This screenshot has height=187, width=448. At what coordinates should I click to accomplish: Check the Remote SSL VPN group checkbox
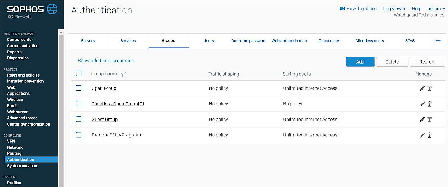pyautogui.click(x=79, y=135)
